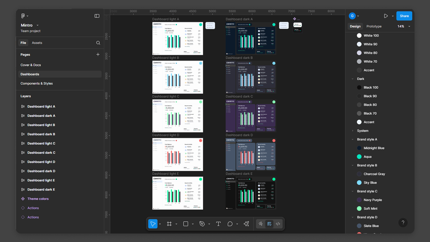This screenshot has width=430, height=242.
Task: Switch to the Assets tab
Action: (x=37, y=43)
